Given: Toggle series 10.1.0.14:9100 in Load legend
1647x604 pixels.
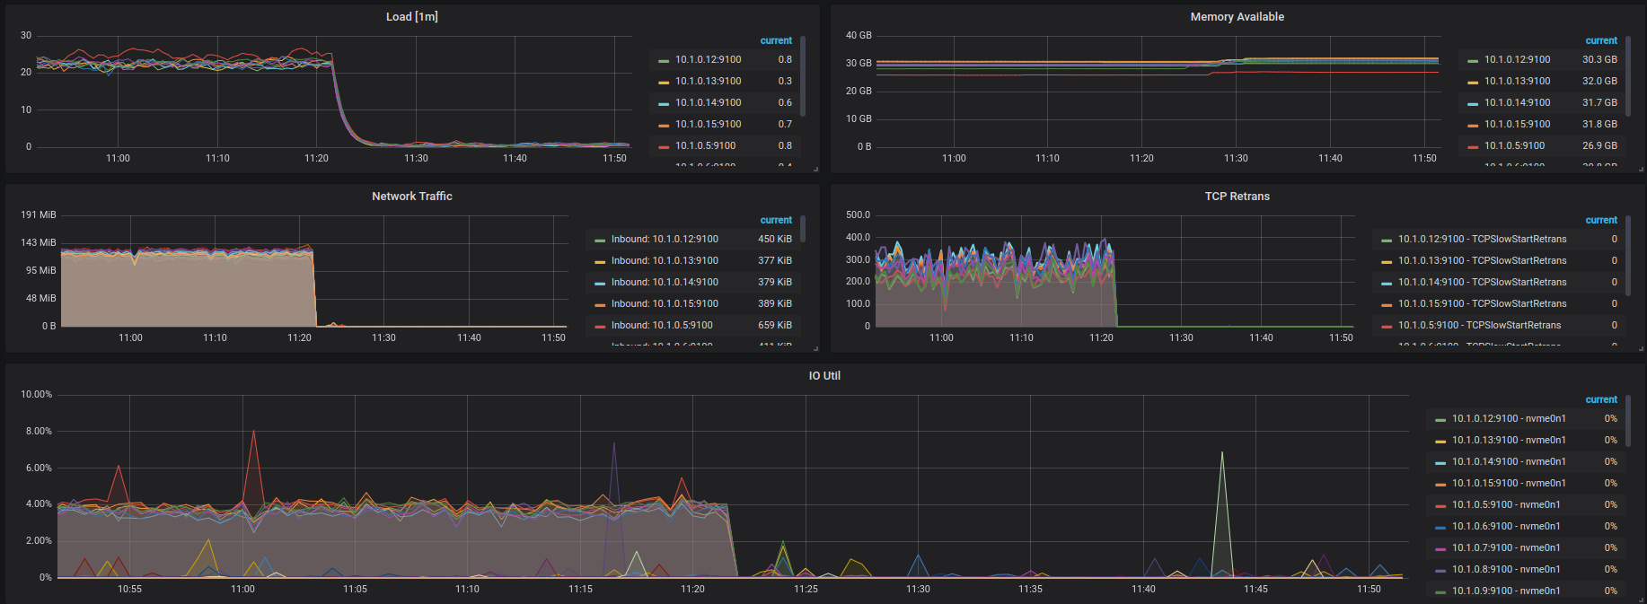Looking at the screenshot, I should [x=709, y=102].
